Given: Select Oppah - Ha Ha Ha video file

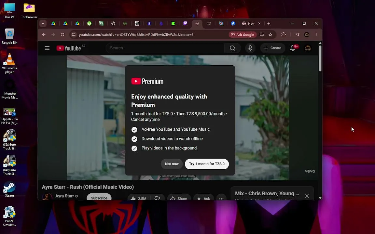Looking at the screenshot, I should (9, 117).
